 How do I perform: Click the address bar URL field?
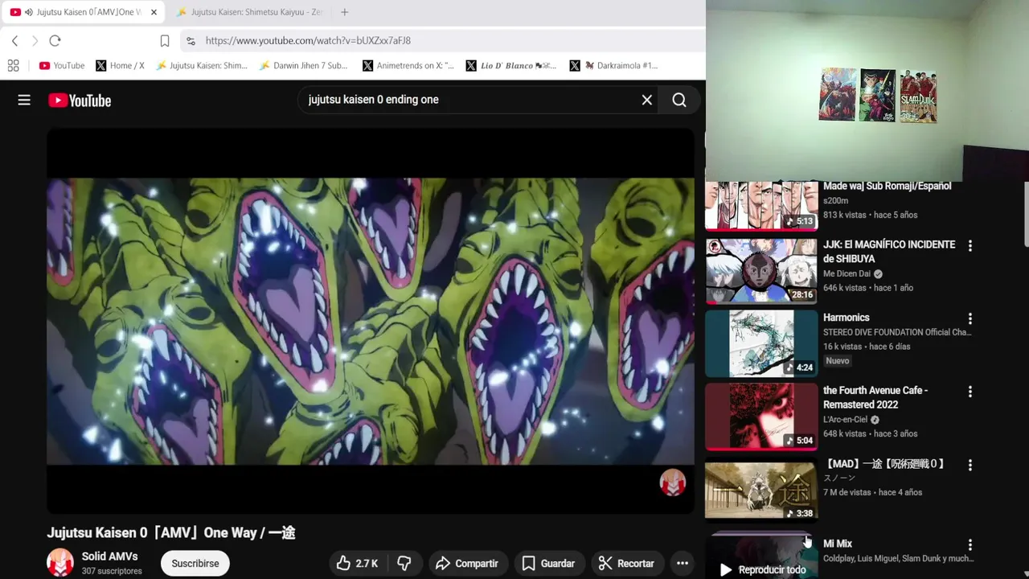442,40
